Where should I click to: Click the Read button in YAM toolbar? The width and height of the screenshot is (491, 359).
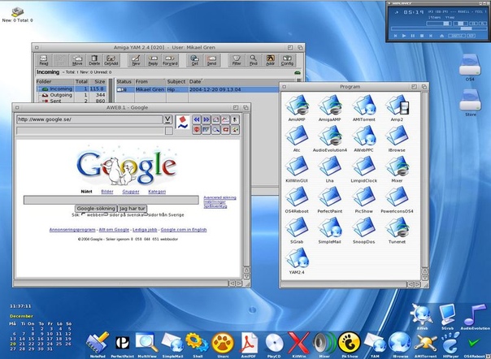(x=43, y=60)
